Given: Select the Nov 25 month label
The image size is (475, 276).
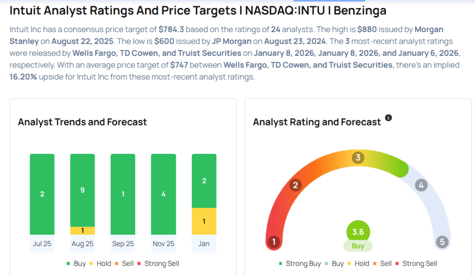Looking at the screenshot, I should (x=163, y=243).
